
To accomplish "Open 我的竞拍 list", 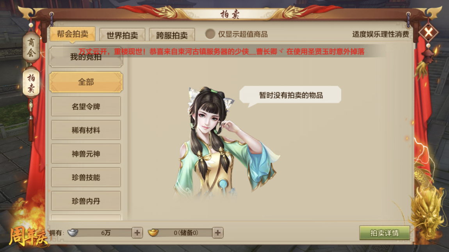I will click(x=86, y=57).
